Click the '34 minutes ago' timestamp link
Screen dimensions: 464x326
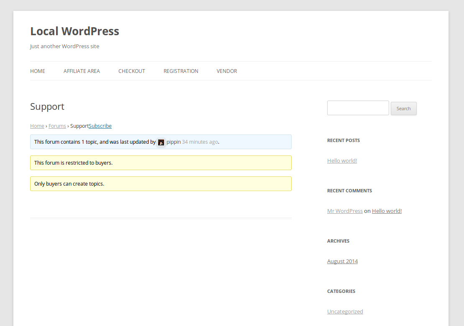point(200,142)
